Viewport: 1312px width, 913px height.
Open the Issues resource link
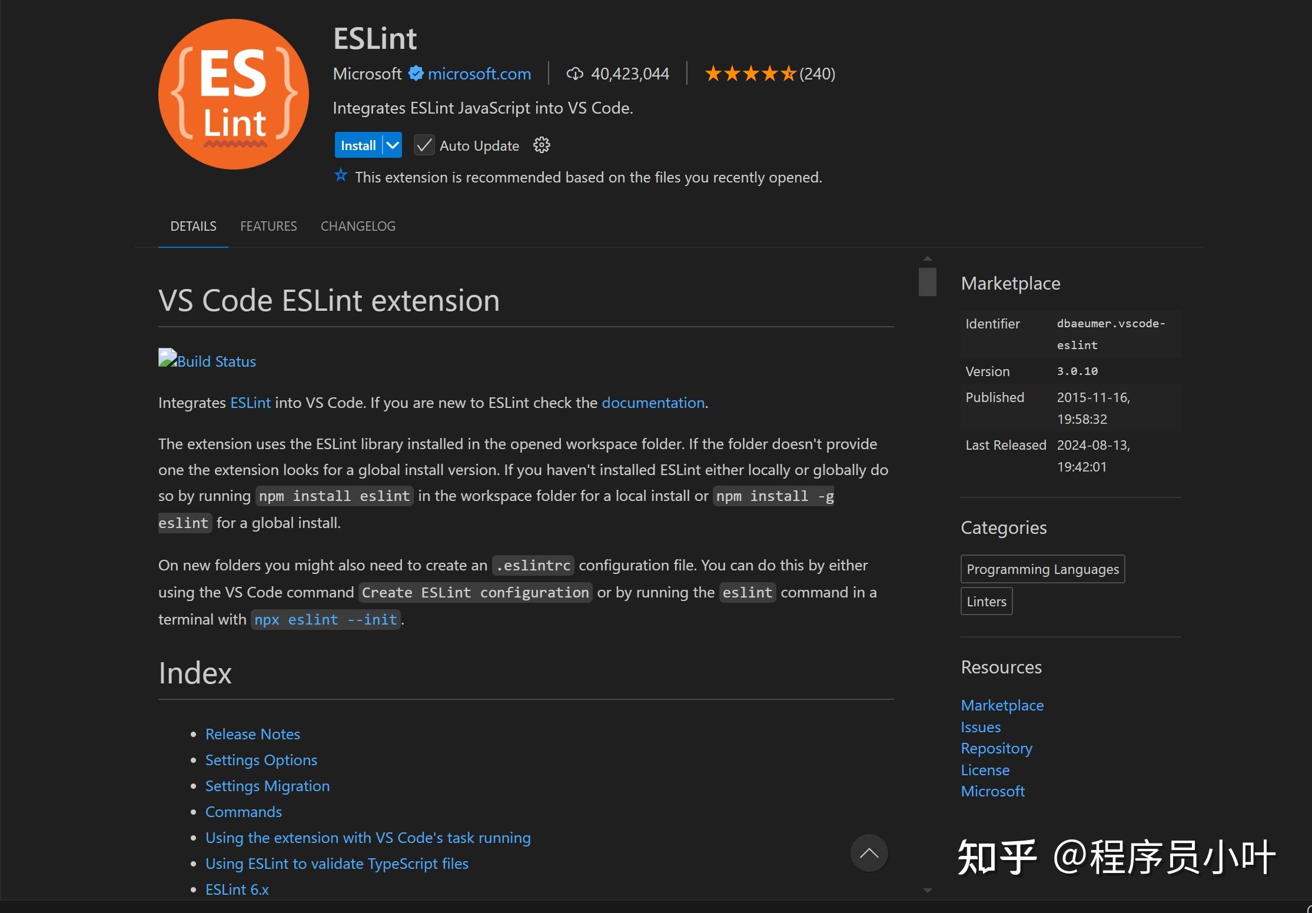[x=981, y=727]
